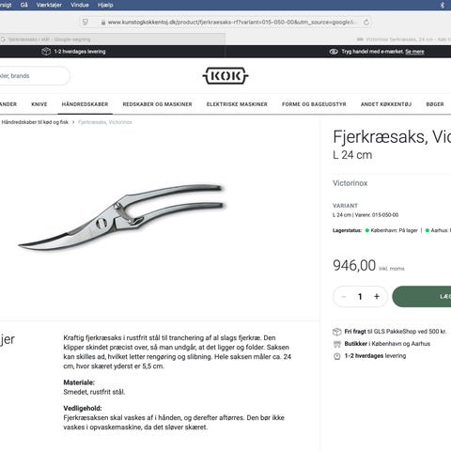Increase quantity with the plus button

[377, 296]
